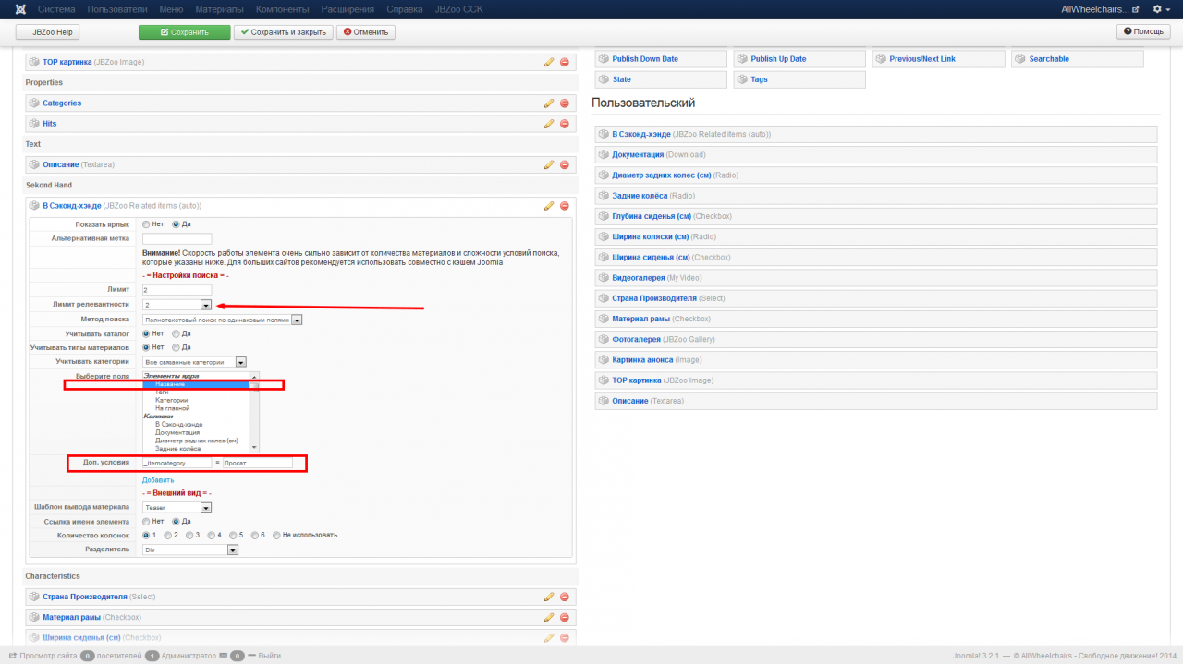This screenshot has height=664, width=1183.
Task: Select Да for Учитывать каталог
Action: pos(177,333)
